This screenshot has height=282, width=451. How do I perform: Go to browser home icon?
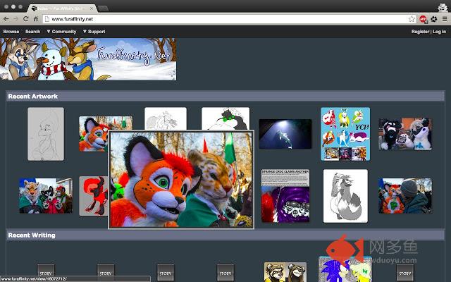[x=36, y=19]
